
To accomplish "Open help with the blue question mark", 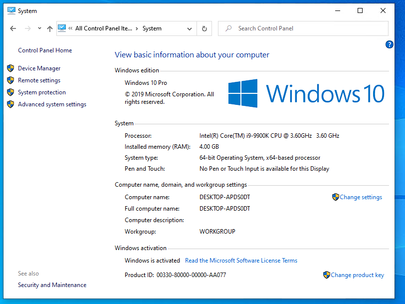I will click(x=389, y=44).
